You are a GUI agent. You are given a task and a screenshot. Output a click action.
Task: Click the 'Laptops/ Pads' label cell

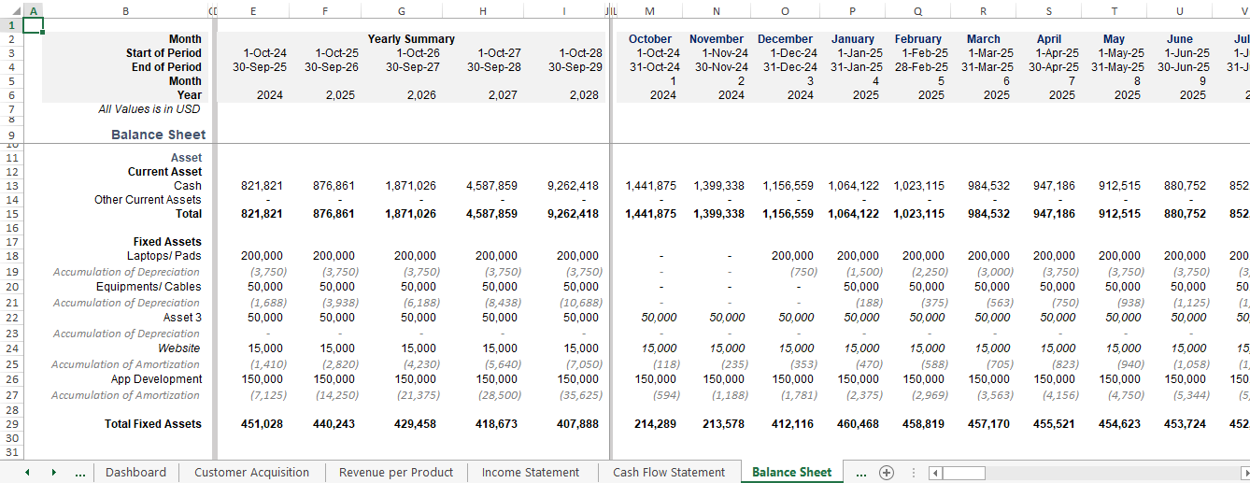163,256
